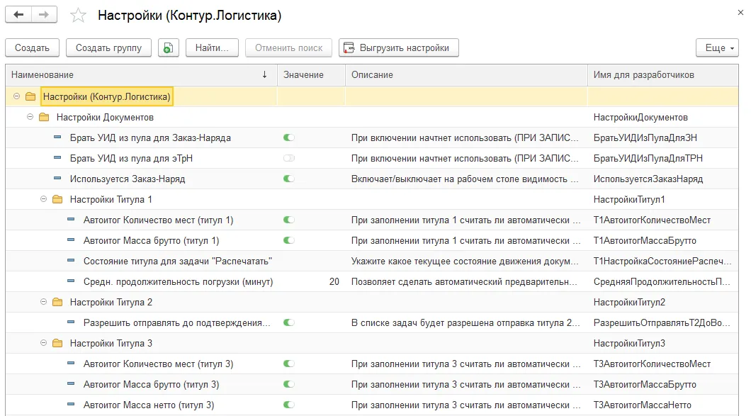
Task: Collapse the Настройки Титула 3 group
Action: coord(44,343)
